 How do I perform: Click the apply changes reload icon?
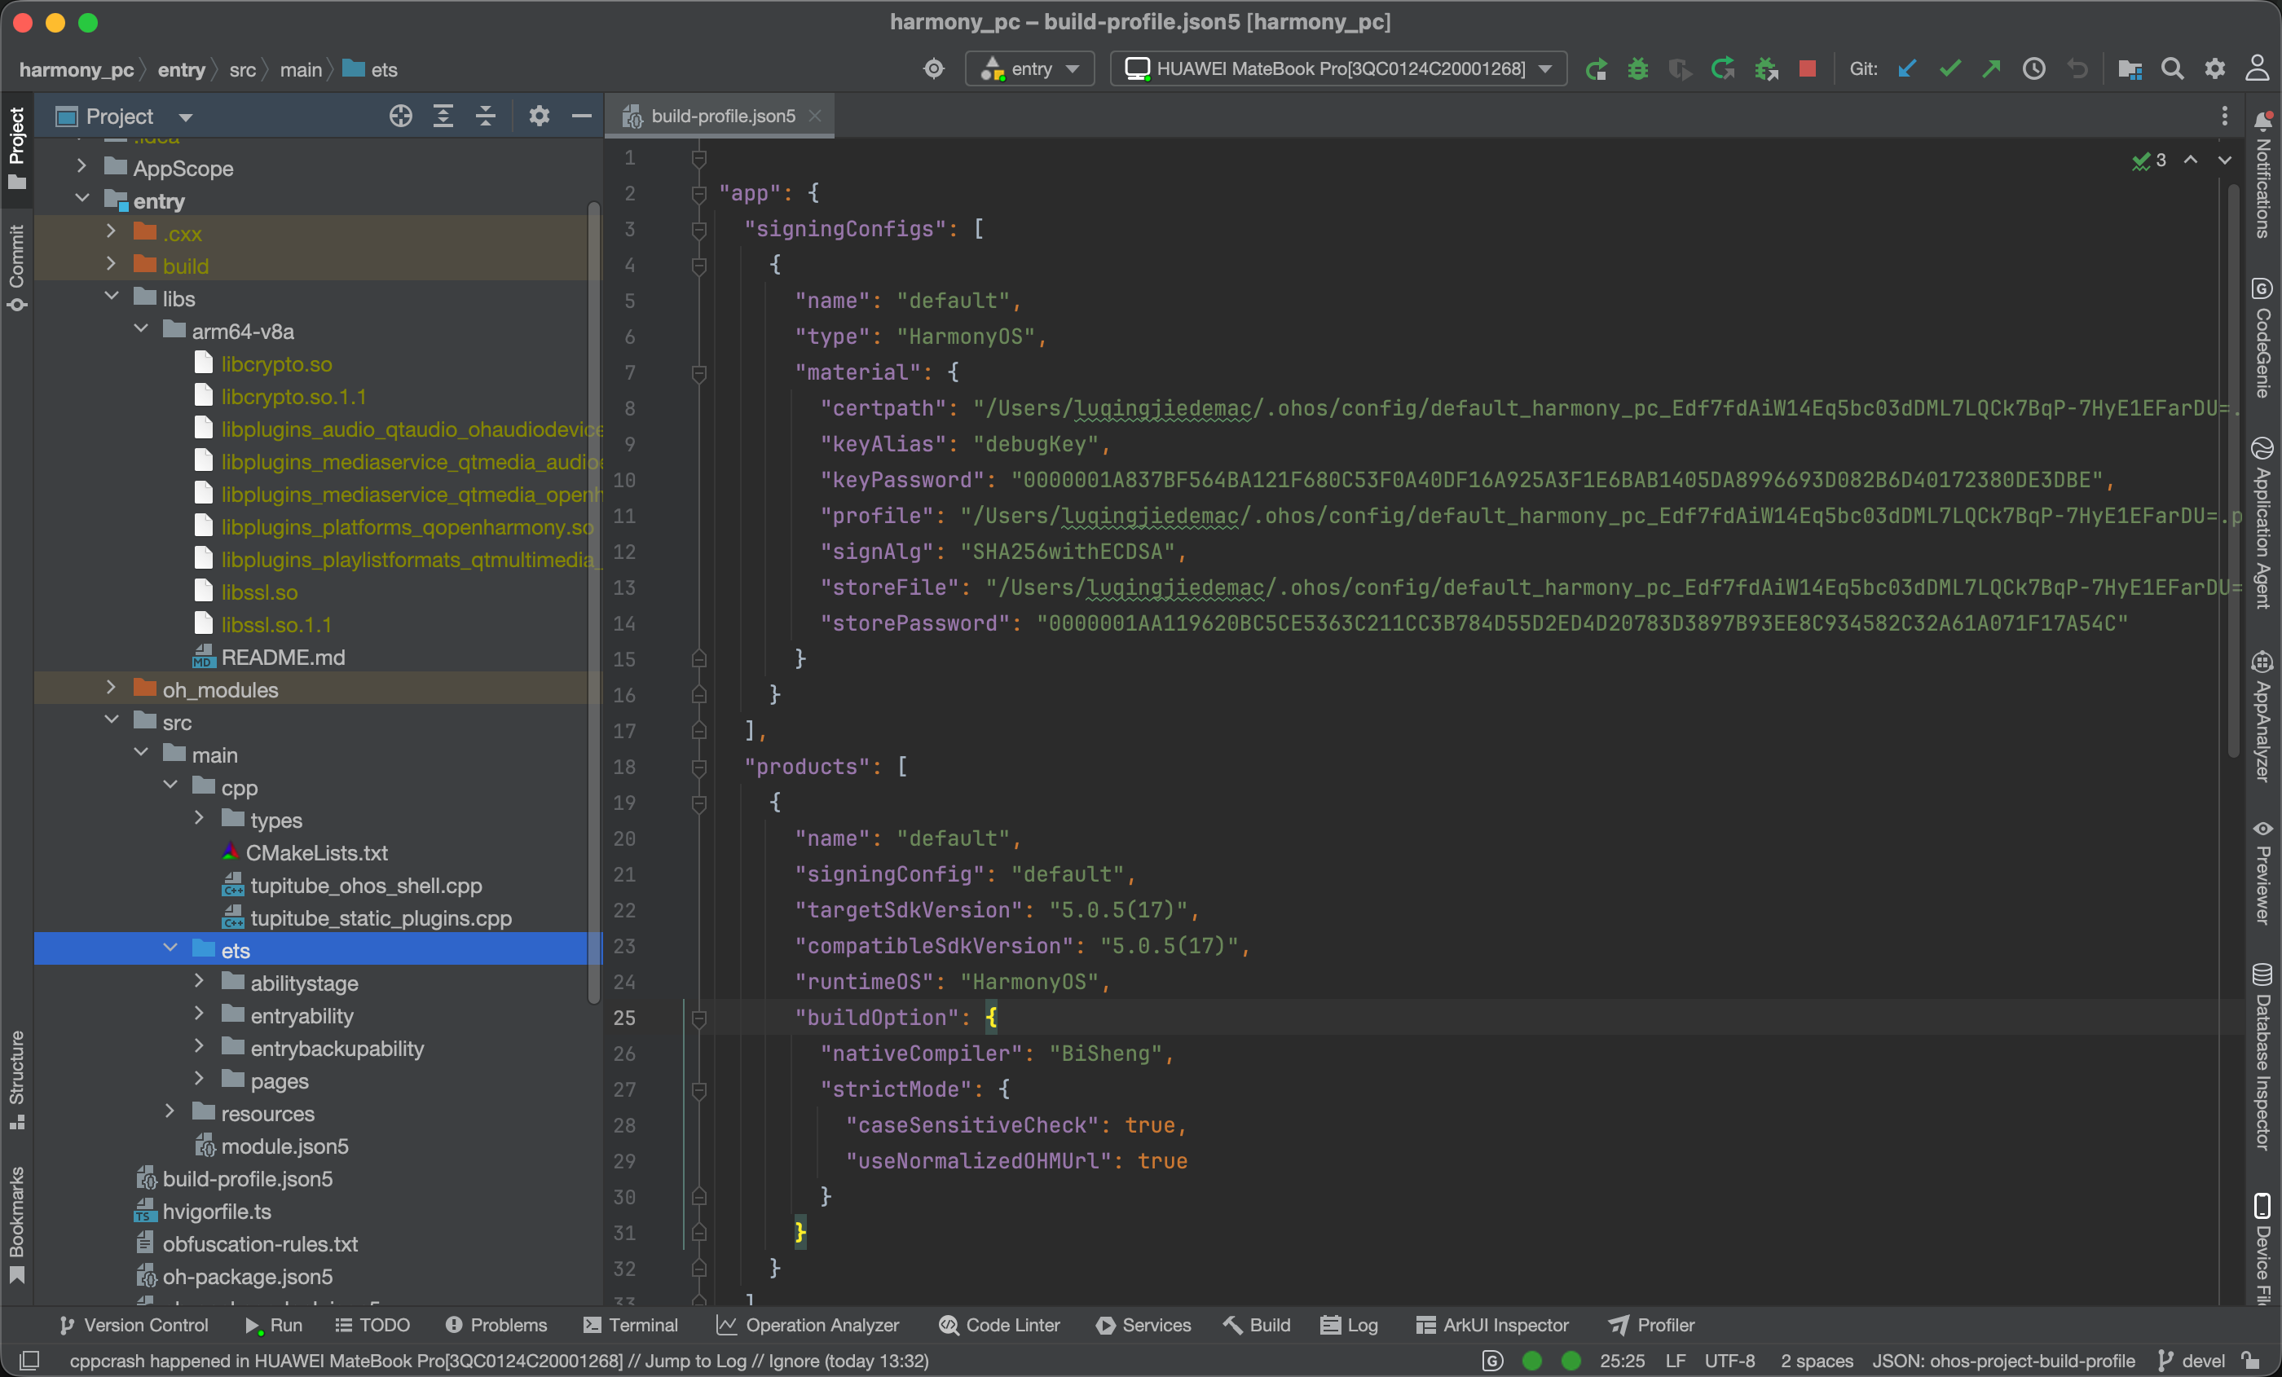1723,69
